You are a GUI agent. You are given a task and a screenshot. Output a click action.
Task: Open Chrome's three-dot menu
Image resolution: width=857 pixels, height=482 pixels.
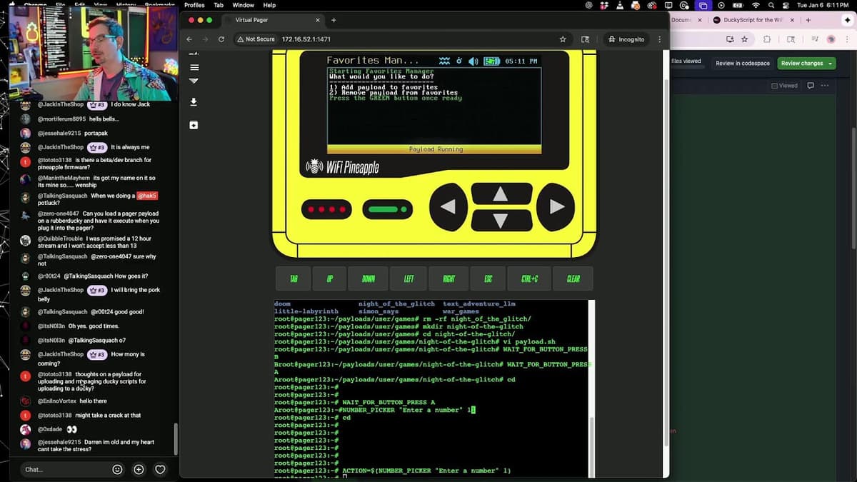point(658,39)
